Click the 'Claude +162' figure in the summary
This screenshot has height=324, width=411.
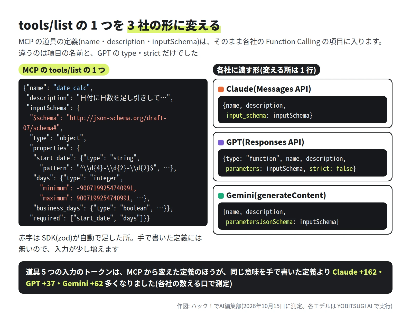[x=354, y=272]
